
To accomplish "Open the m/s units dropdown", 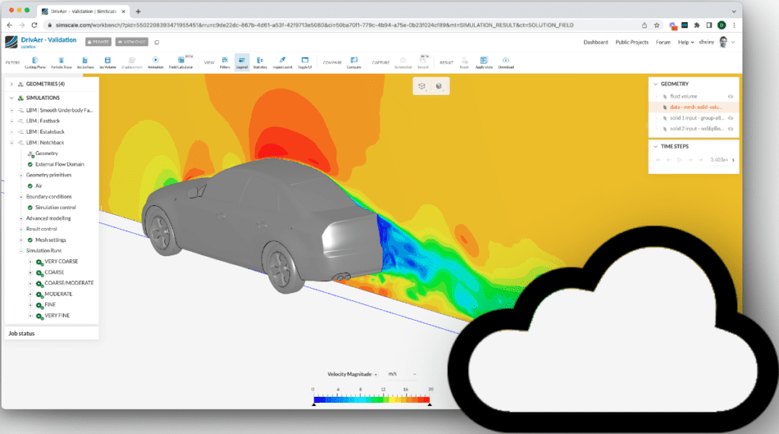I will (x=402, y=374).
